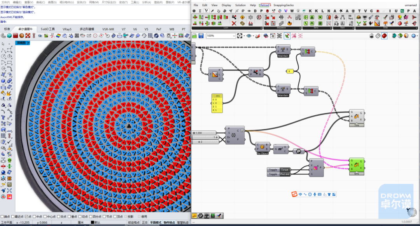420x226 pixels.
Task: Open the Grasshopper Display menu
Action: point(226,5)
